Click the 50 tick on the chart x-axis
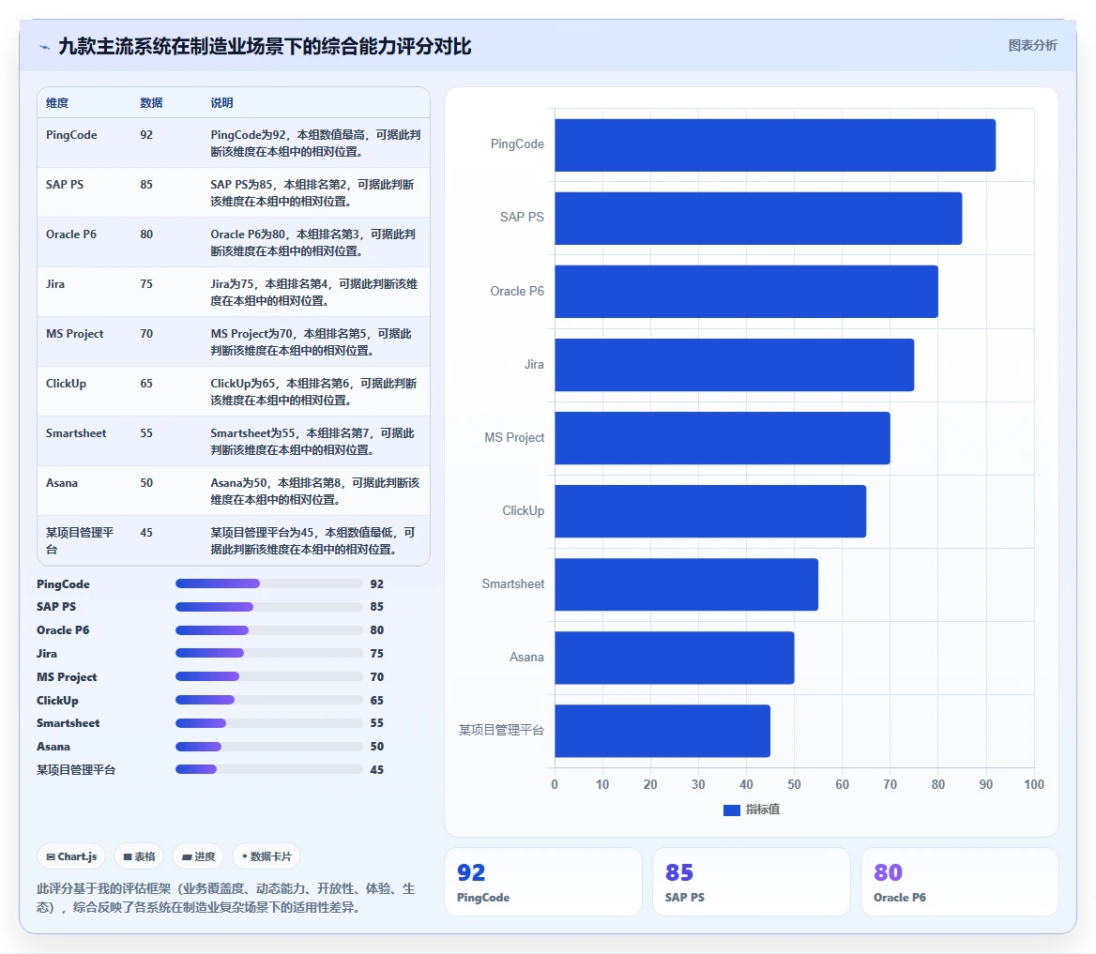This screenshot has width=1096, height=954. (794, 784)
